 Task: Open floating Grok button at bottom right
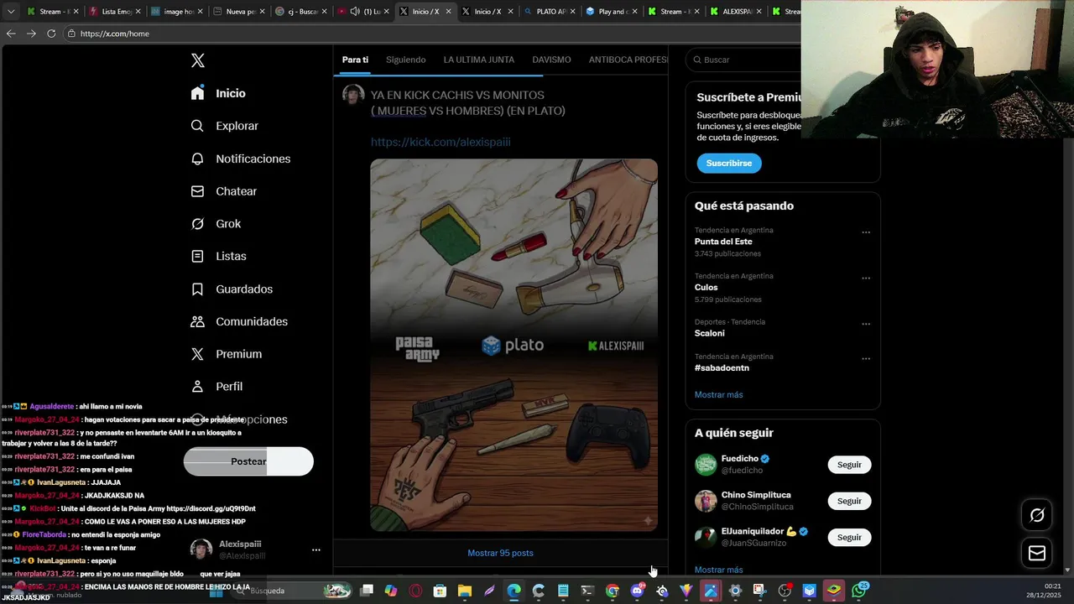point(1037,515)
